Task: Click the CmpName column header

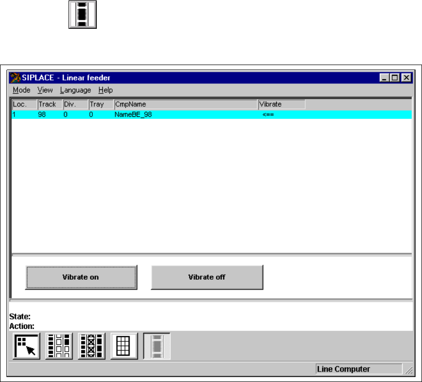Action: [x=186, y=104]
